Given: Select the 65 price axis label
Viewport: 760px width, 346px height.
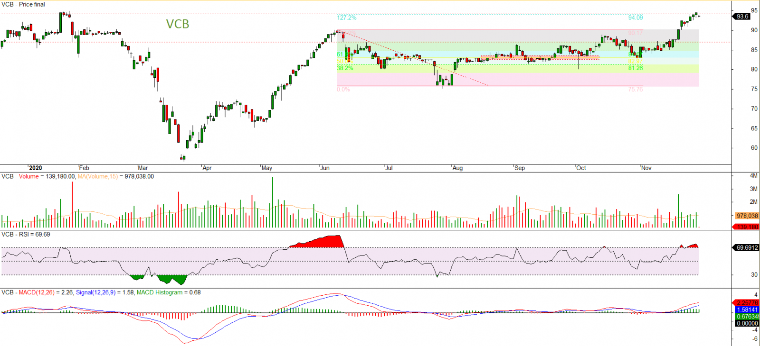Looking at the screenshot, I should click(x=754, y=128).
